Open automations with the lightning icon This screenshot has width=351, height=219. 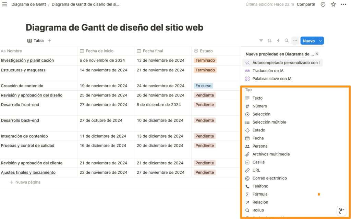[278, 41]
